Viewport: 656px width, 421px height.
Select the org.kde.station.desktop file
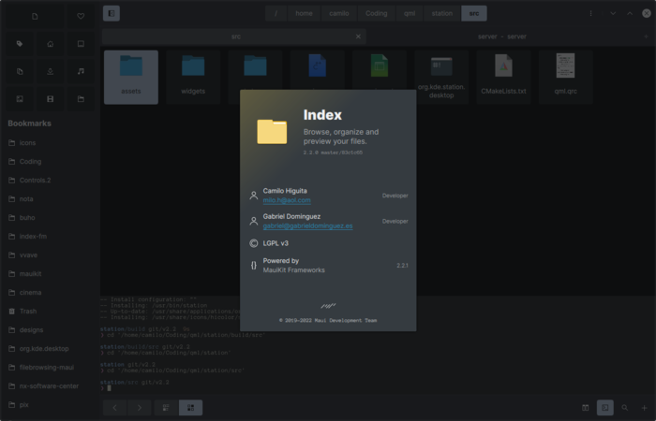click(441, 78)
